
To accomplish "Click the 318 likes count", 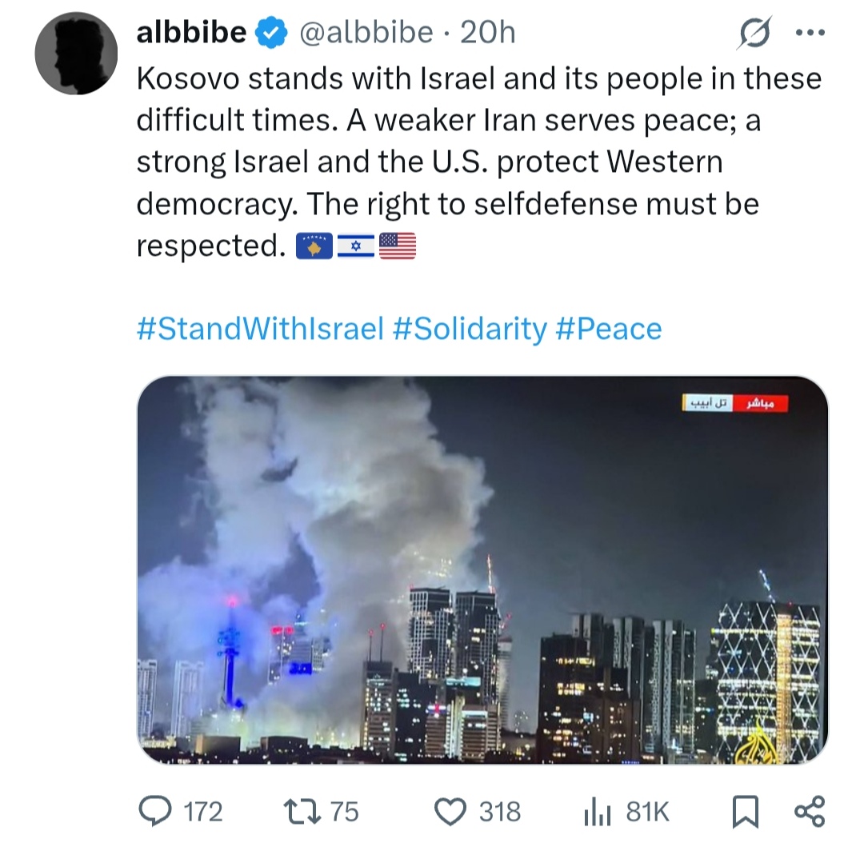I will click(499, 813).
